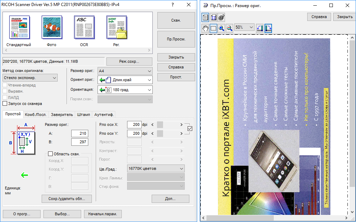Click the Доп... button
The width and height of the screenshot is (356, 222).
click(170, 199)
